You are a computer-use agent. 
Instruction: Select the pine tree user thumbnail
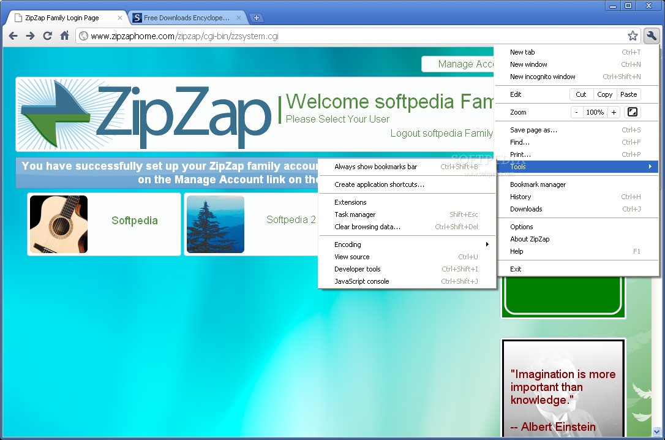(216, 224)
